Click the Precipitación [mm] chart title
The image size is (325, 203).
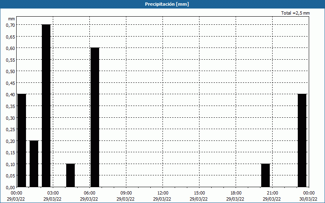(167, 4)
